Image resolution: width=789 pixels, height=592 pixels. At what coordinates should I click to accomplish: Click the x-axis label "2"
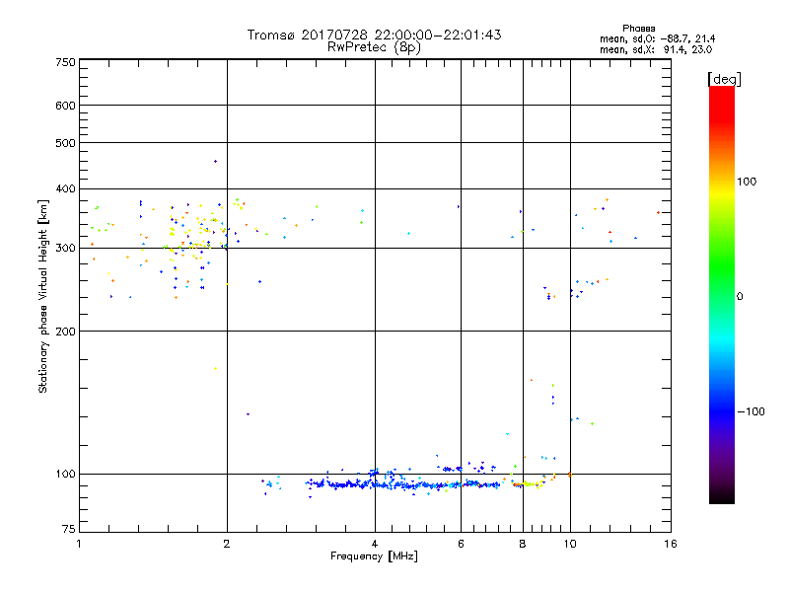tap(227, 544)
